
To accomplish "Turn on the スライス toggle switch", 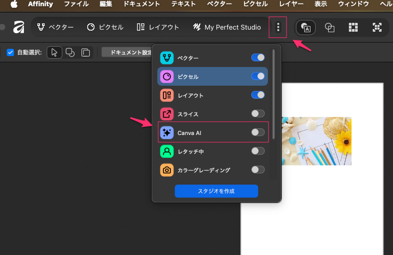I will [x=258, y=114].
